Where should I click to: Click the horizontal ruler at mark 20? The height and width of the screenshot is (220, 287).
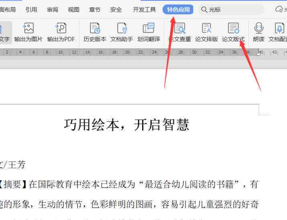click(127, 52)
